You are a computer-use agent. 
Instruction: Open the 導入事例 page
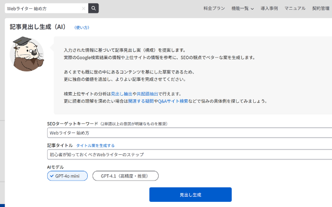[x=269, y=8]
